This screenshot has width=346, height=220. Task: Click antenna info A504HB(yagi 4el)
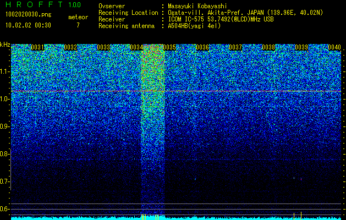(x=194, y=26)
